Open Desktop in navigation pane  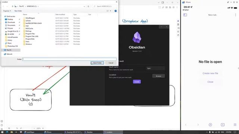[10, 19]
